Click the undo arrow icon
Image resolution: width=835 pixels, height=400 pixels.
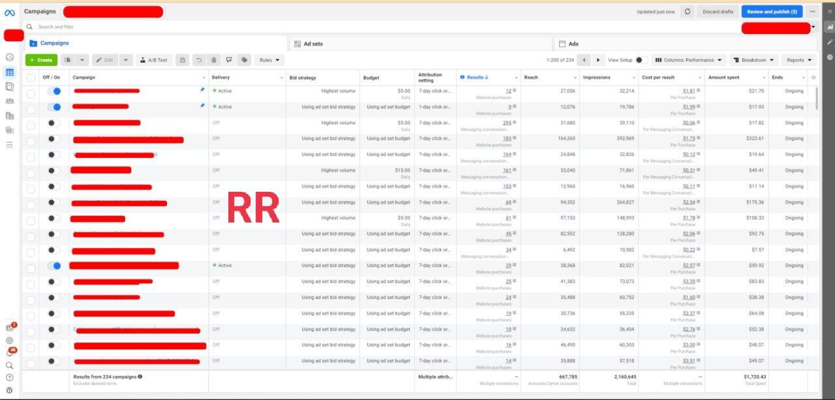pyautogui.click(x=199, y=60)
